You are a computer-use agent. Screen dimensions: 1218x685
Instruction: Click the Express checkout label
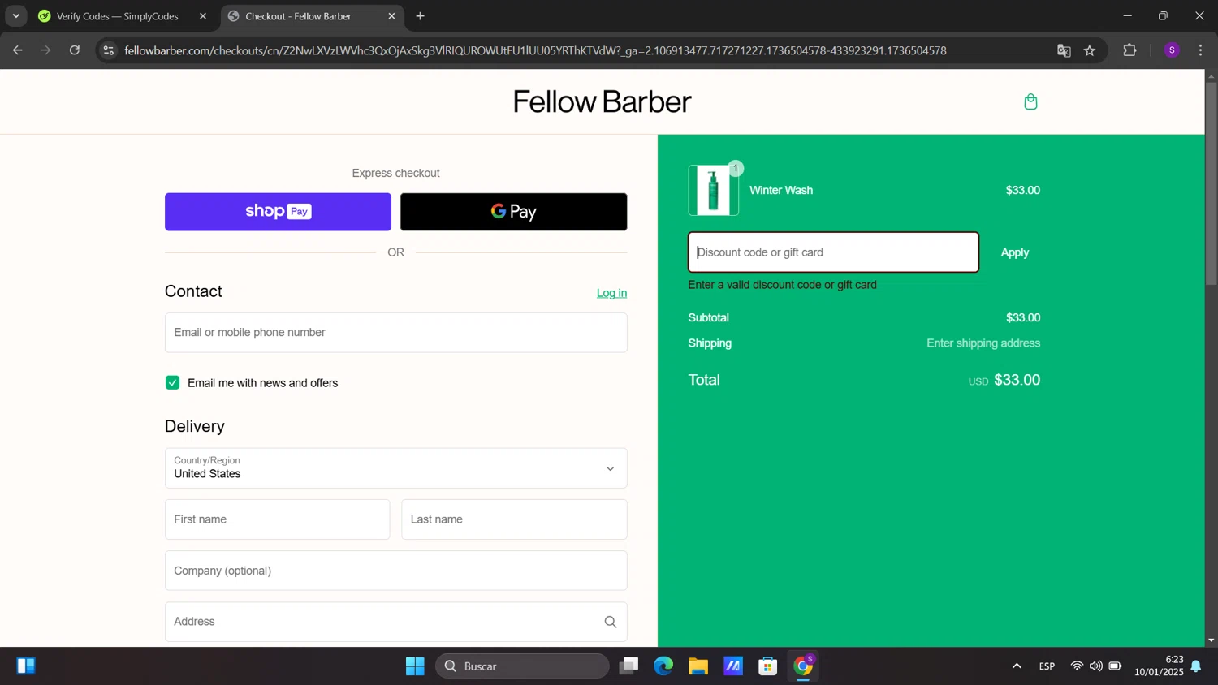tap(395, 173)
